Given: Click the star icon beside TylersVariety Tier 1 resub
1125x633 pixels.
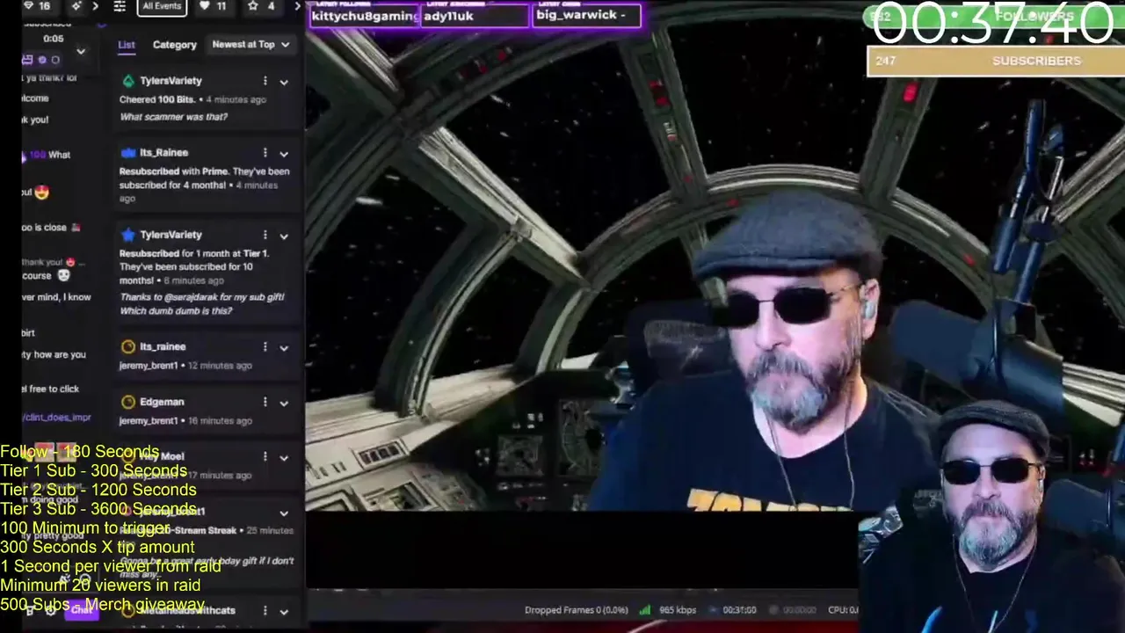Looking at the screenshot, I should coord(128,235).
